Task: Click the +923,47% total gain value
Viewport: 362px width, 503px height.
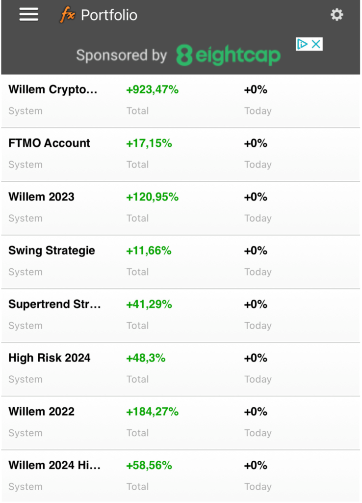Action: (152, 89)
